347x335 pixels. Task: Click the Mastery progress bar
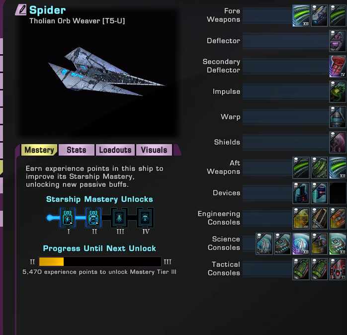(100, 262)
